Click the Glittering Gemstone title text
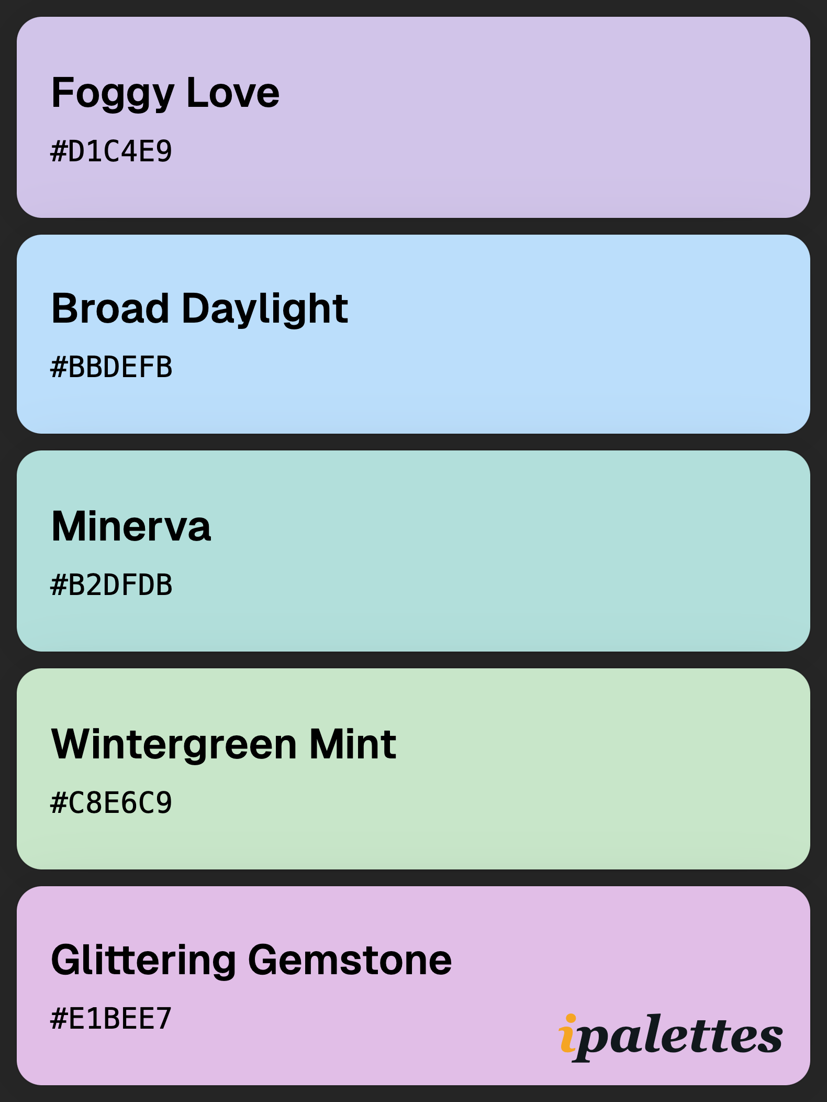This screenshot has width=827, height=1102. pos(251,961)
